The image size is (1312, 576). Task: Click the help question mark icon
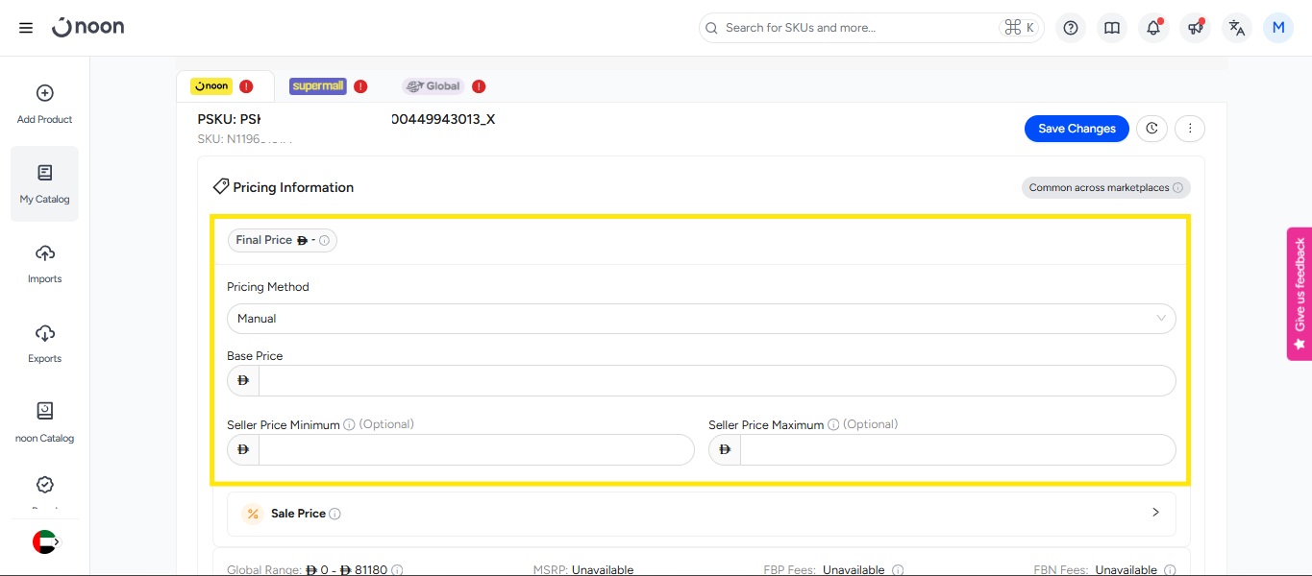click(x=1070, y=28)
